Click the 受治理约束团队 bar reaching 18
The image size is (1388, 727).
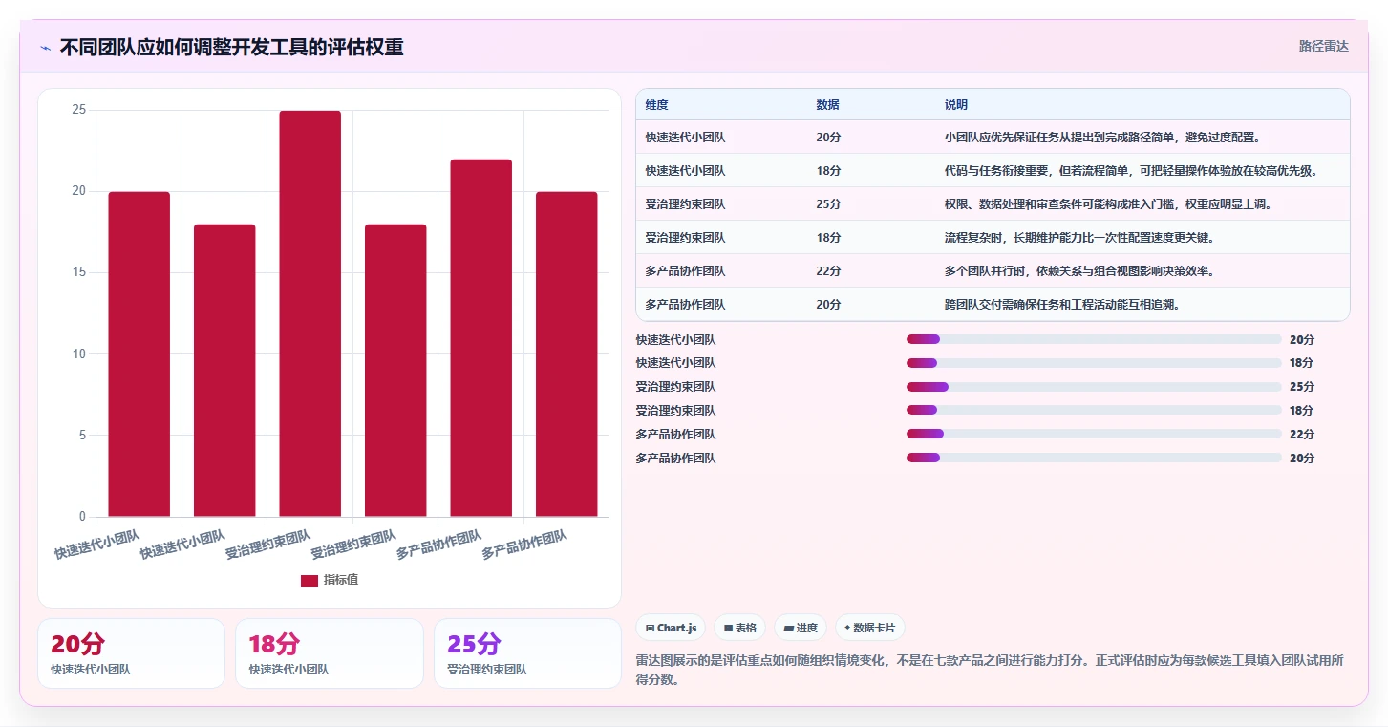pyautogui.click(x=395, y=371)
